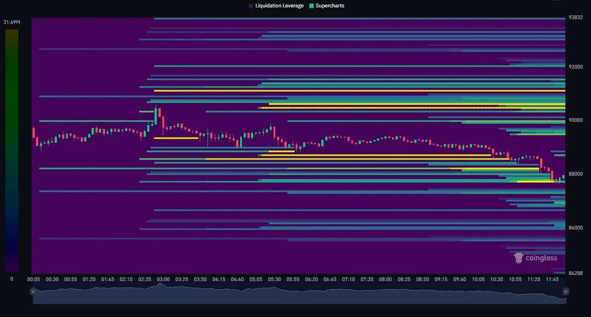This screenshot has width=591, height=317.
Task: Click the green Supercharts legend swatch
Action: (311, 6)
